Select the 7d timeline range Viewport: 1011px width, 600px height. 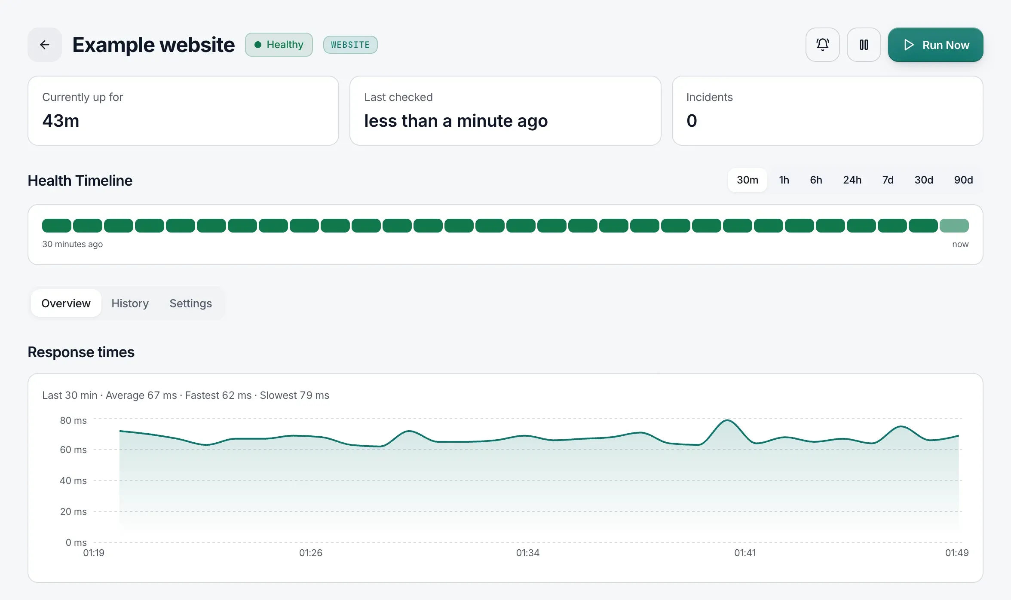point(888,180)
